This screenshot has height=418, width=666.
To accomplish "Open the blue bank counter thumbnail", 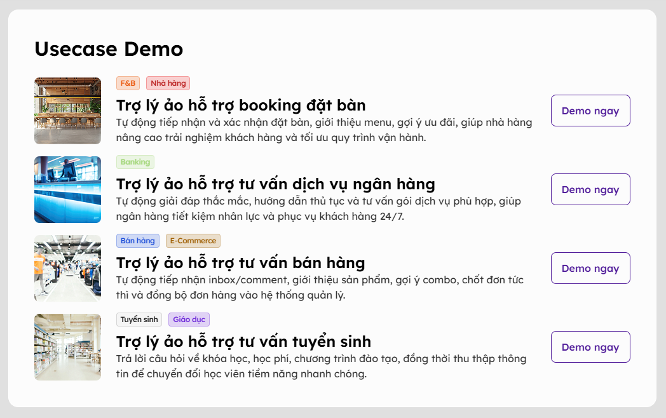I will pyautogui.click(x=67, y=189).
